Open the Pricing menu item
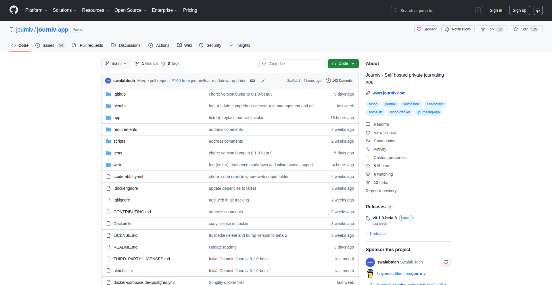Viewport: 552px width, 285px height. [190, 10]
